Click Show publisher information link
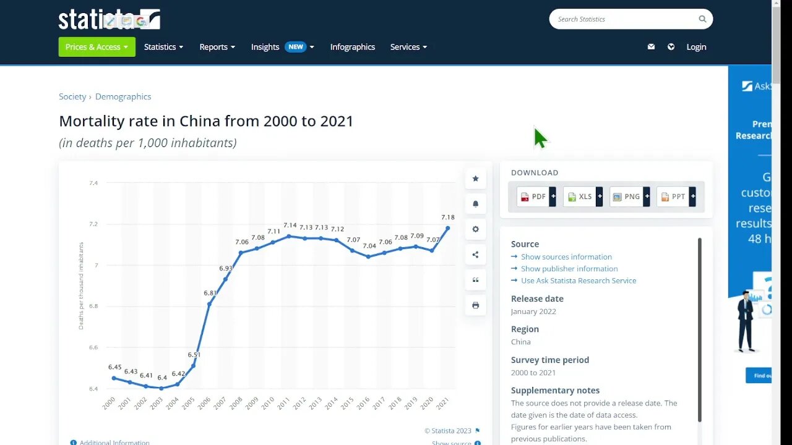This screenshot has height=445, width=792. tap(569, 268)
